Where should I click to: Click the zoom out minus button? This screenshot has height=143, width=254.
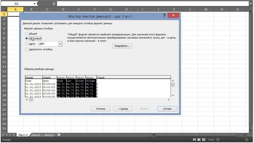point(218,139)
